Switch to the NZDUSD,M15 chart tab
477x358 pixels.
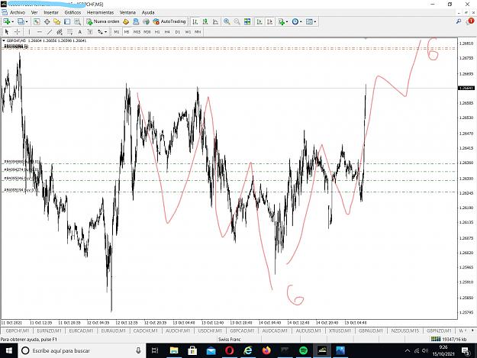coord(405,331)
